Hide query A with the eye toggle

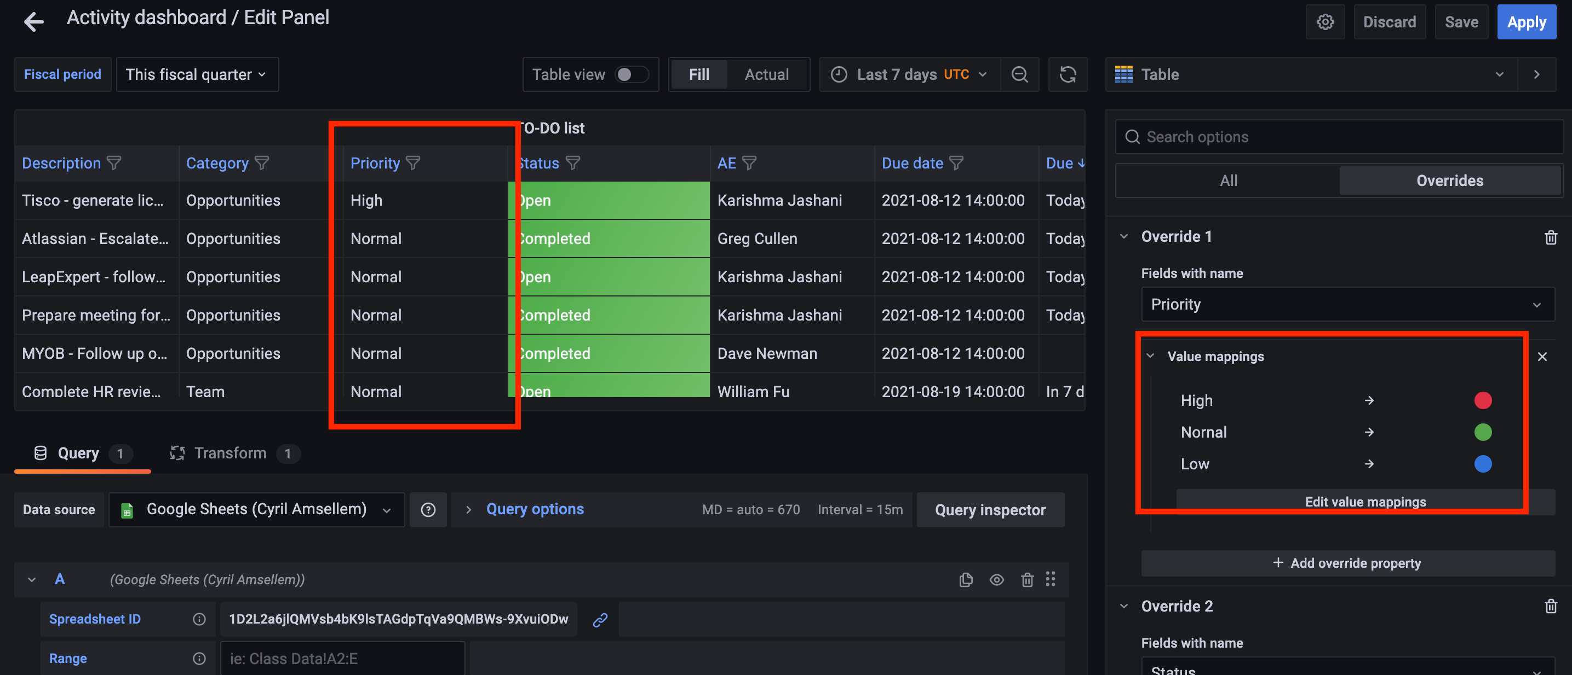click(x=996, y=579)
